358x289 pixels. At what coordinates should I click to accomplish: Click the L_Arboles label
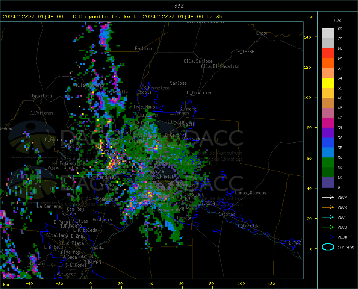coord(54,247)
